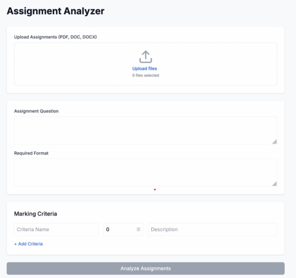296x278 pixels.
Task: Click the Analyze Assignments button
Action: (145, 268)
